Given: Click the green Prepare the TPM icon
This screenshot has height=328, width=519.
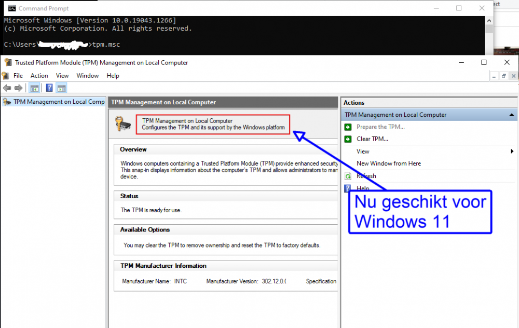Looking at the screenshot, I should tap(348, 127).
